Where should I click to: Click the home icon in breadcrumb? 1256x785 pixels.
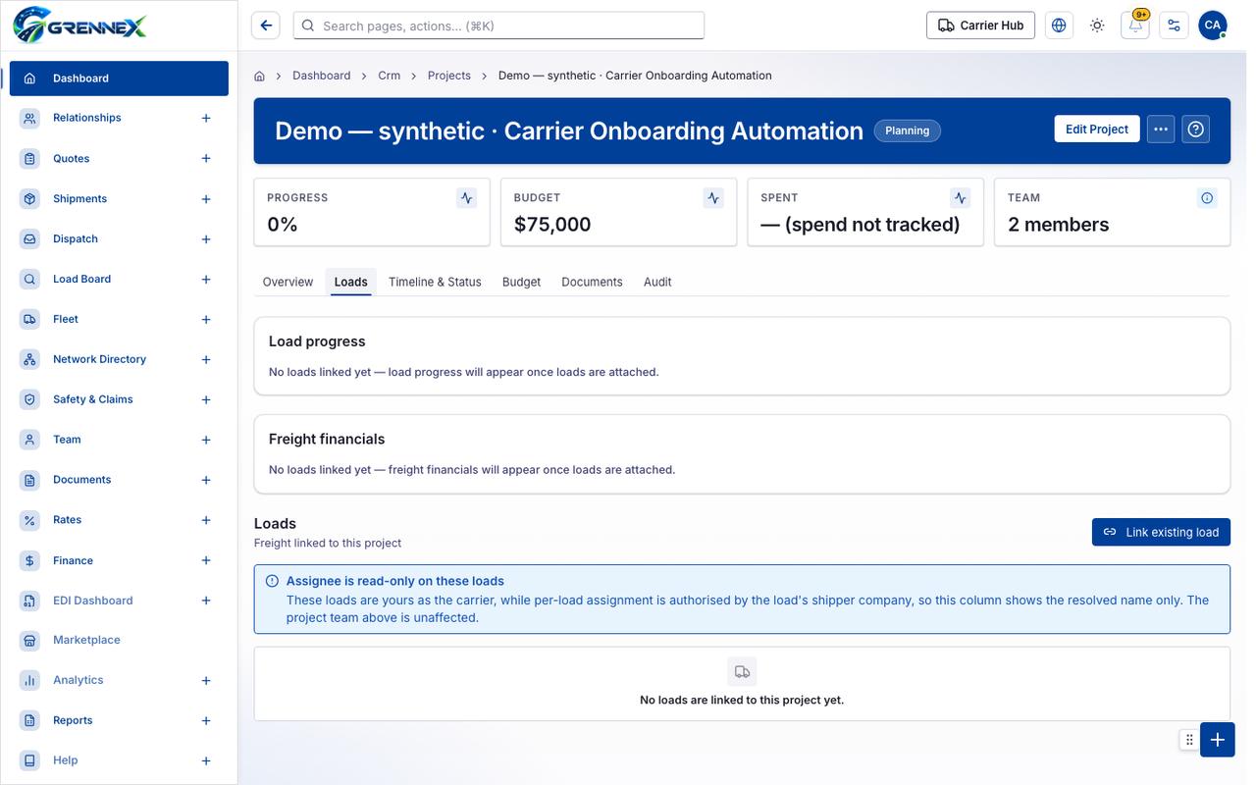click(x=260, y=76)
